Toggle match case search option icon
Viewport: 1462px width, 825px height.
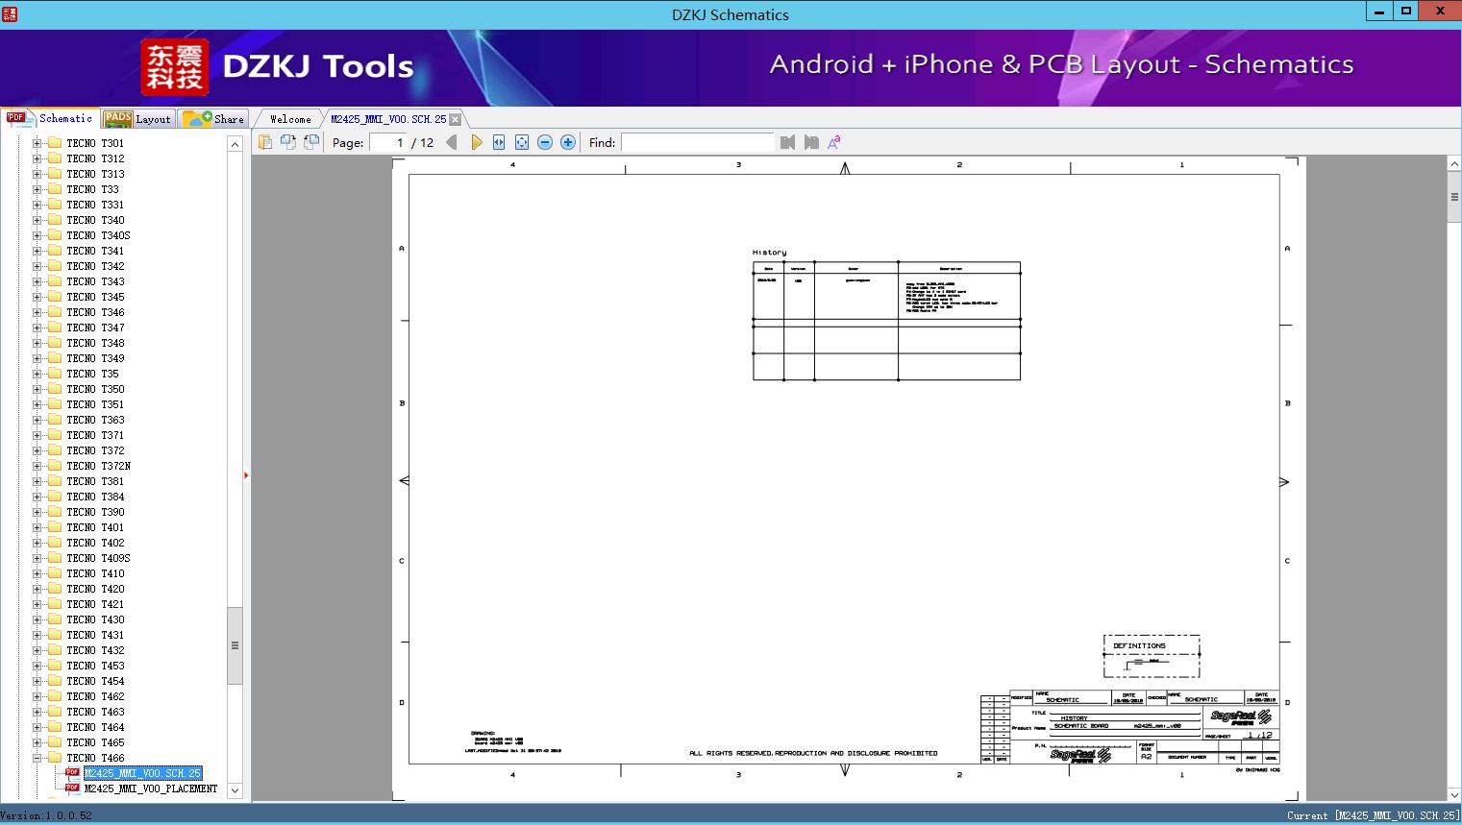pos(834,142)
